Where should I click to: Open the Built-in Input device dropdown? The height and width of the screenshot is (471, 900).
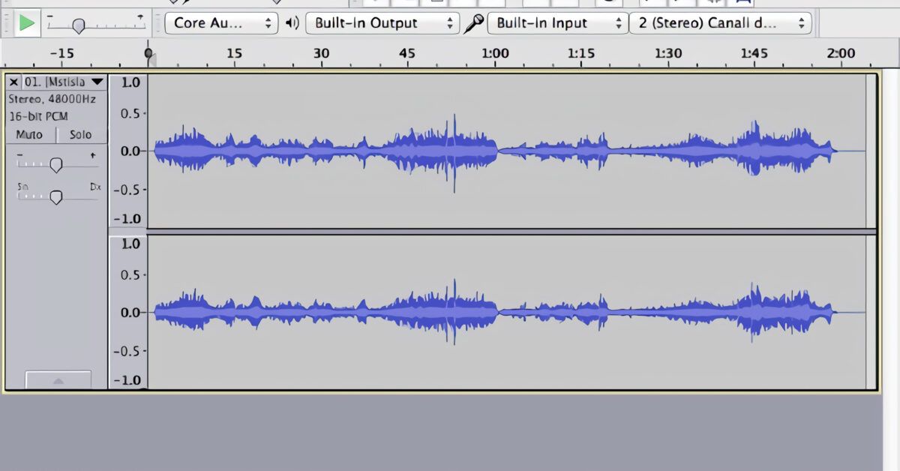tap(556, 22)
